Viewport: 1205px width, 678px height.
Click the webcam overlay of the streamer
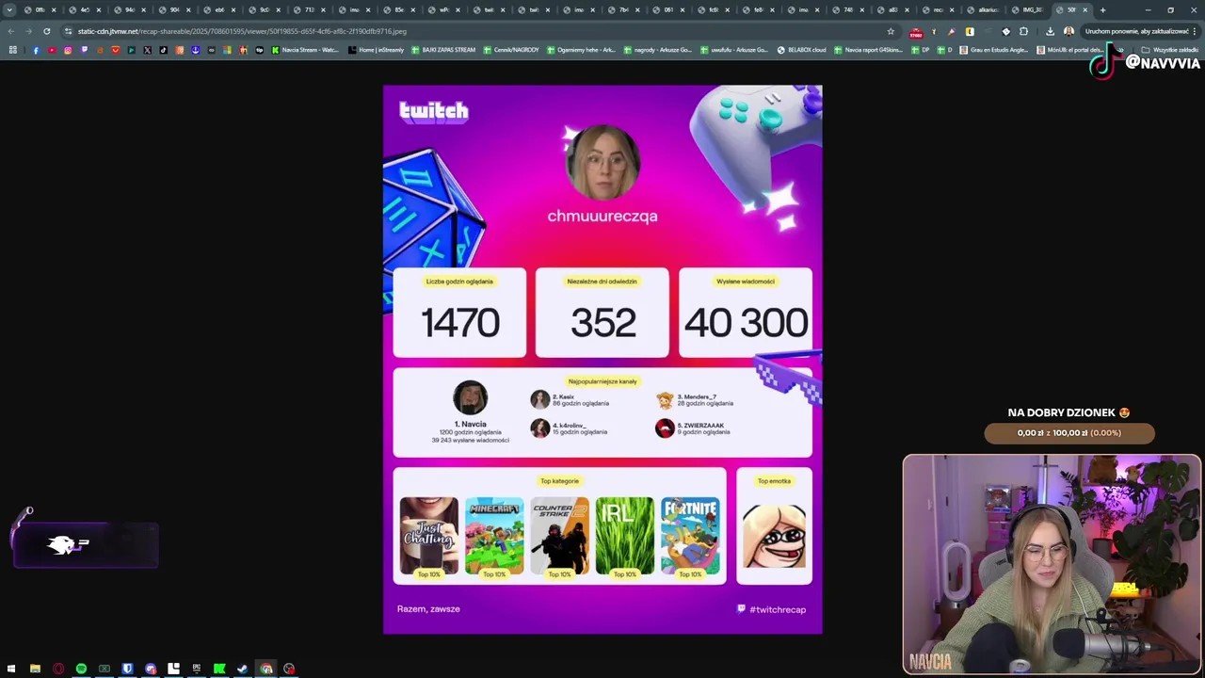1052,564
